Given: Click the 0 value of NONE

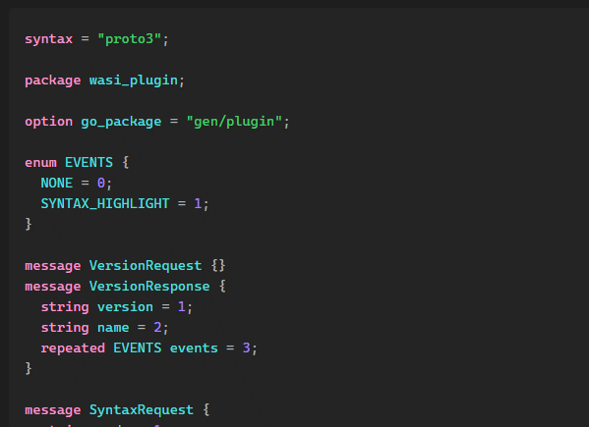Looking at the screenshot, I should (x=101, y=184).
